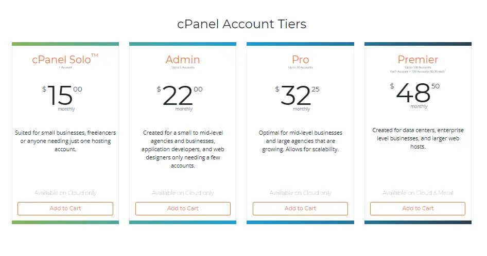
Task: Click "Up to 30 Accounts" note under Pro
Action: click(300, 67)
